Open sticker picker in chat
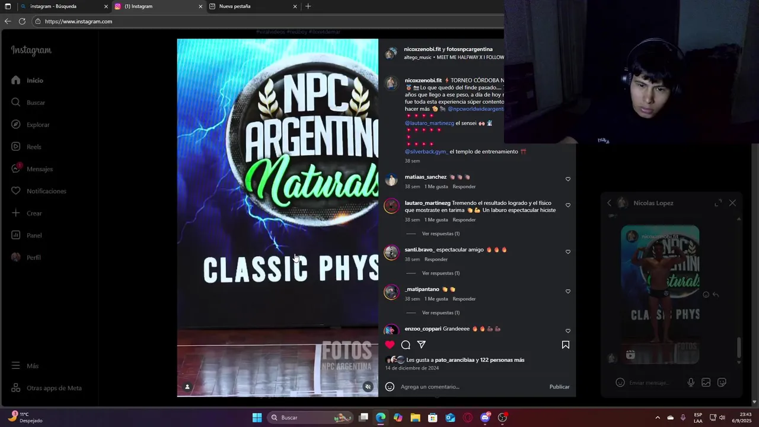 [x=722, y=383]
